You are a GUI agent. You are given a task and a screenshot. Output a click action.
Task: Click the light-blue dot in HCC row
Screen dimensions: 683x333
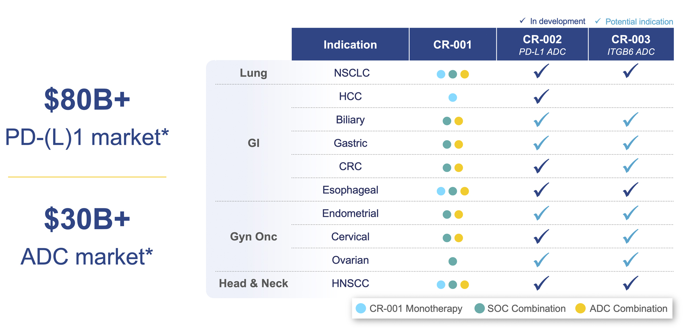[453, 97]
